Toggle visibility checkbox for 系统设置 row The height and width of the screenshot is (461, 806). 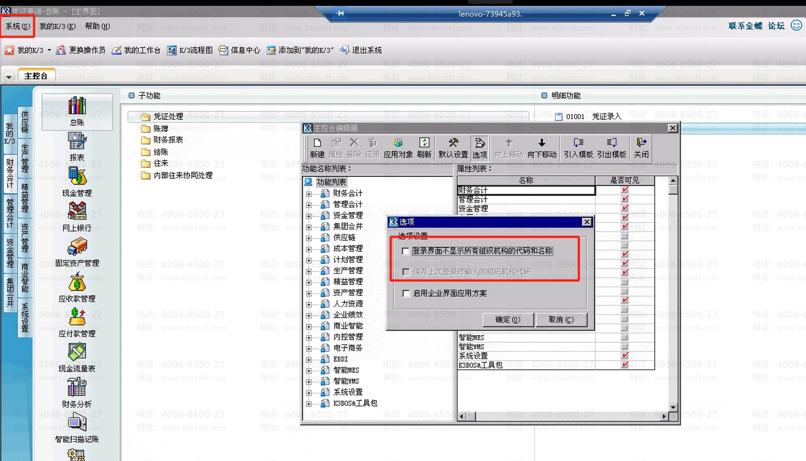pyautogui.click(x=625, y=356)
